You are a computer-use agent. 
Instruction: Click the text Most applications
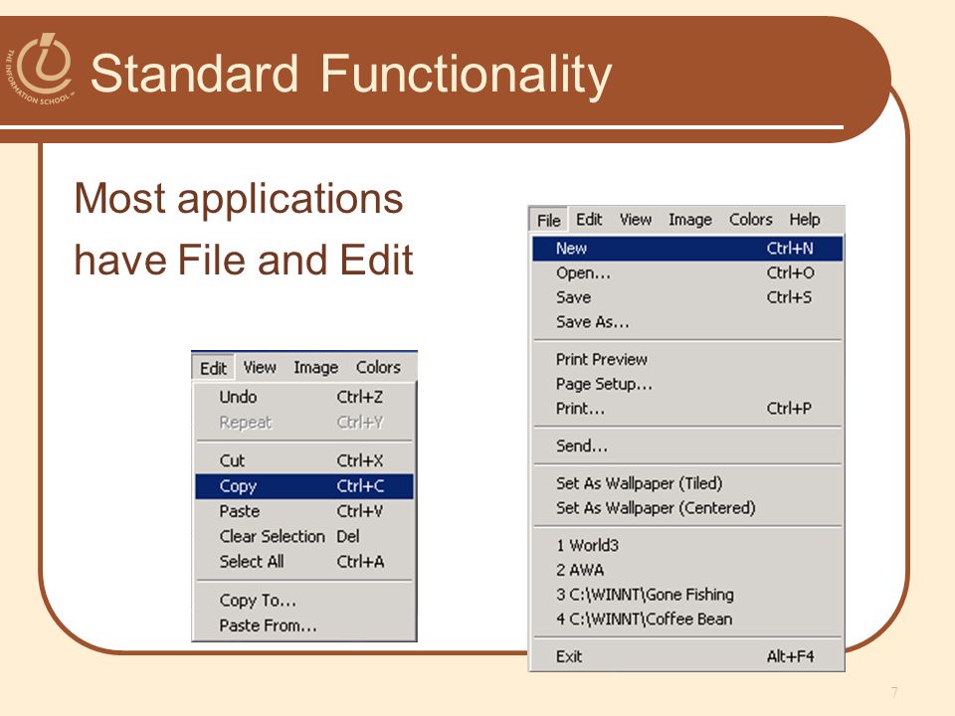tap(238, 200)
